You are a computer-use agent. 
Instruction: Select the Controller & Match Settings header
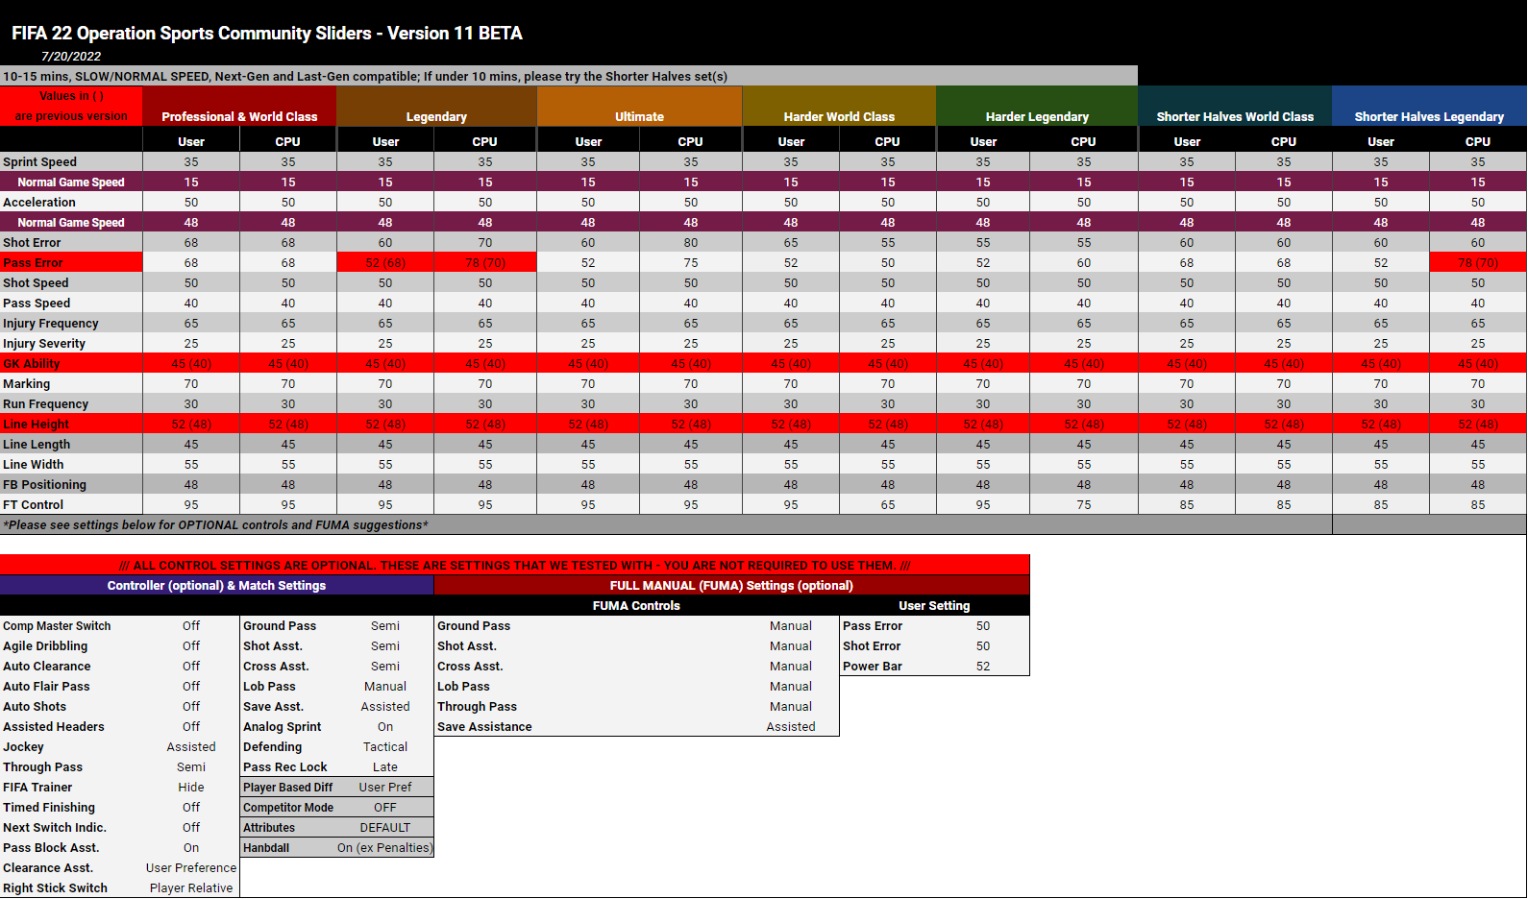[216, 586]
